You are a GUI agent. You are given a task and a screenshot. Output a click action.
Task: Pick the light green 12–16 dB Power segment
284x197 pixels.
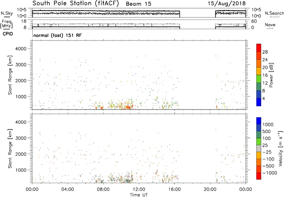click(x=259, y=79)
